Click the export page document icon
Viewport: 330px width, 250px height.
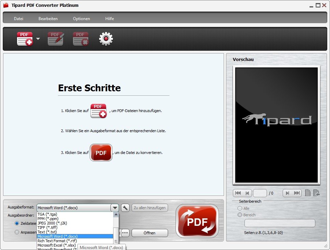[x=316, y=193]
